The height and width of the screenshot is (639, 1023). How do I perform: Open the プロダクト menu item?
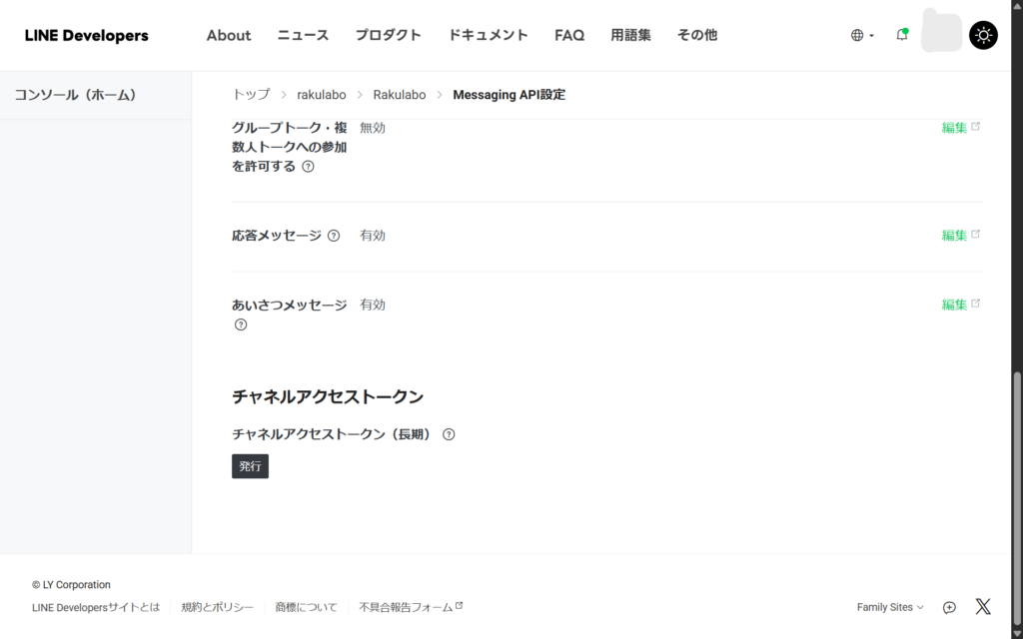click(388, 35)
